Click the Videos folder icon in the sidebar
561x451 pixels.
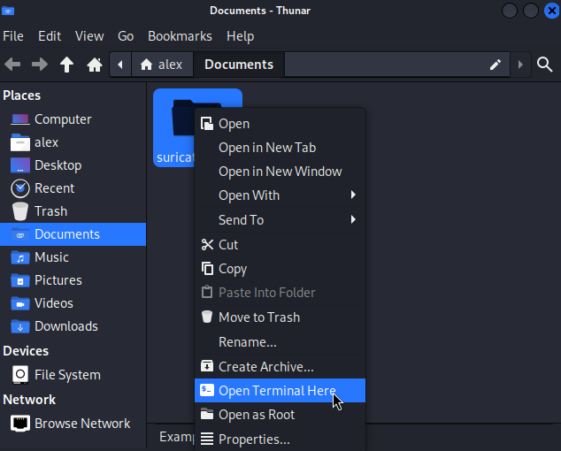click(x=20, y=303)
